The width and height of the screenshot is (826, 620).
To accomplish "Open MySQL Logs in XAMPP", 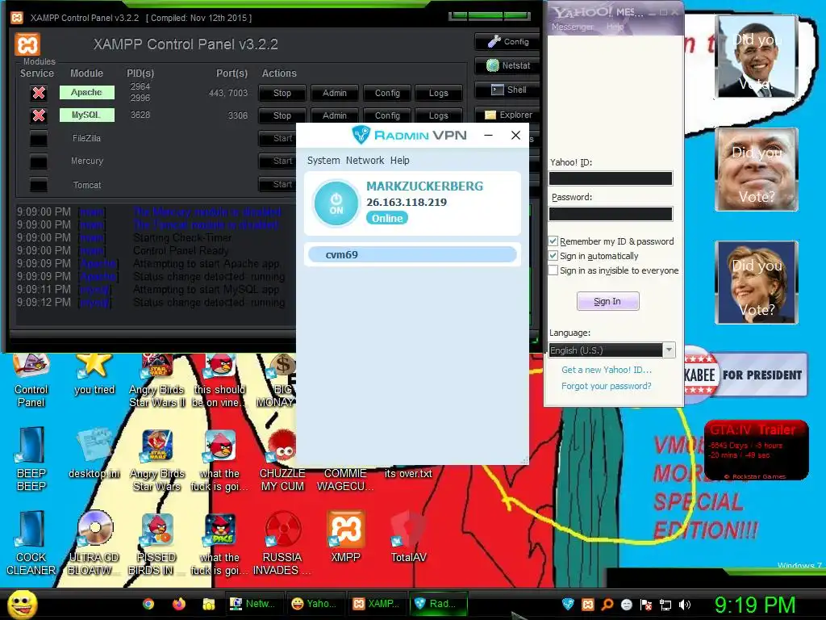I will [x=438, y=115].
